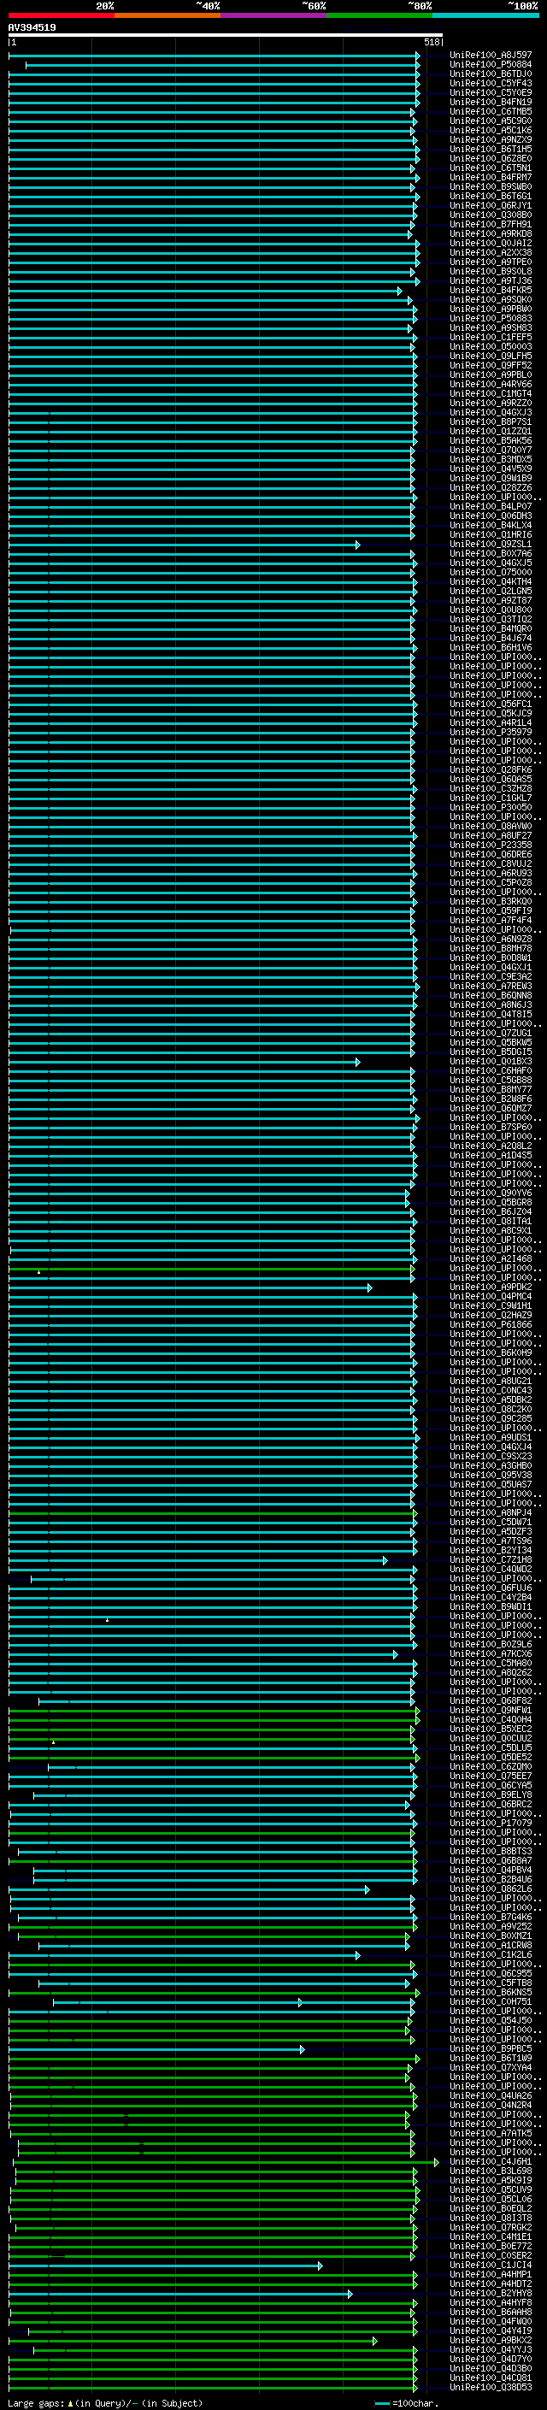Click the UniRef100_C1JCI4 hit label
The width and height of the screenshot is (547, 2410).
click(x=490, y=2265)
